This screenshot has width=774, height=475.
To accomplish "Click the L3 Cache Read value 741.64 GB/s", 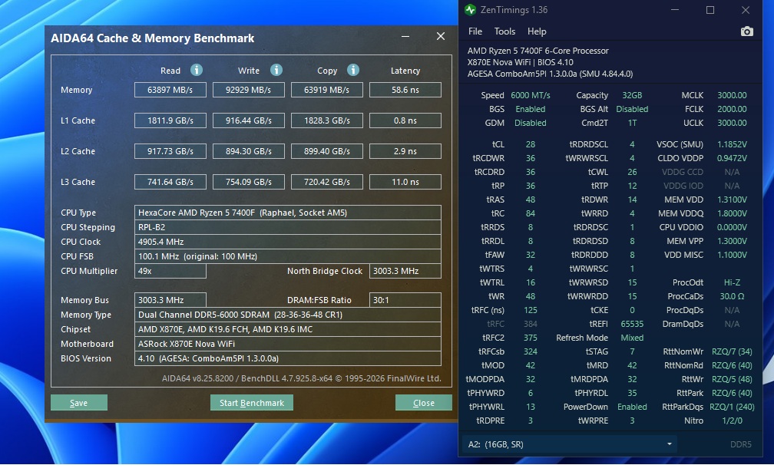I will click(x=170, y=182).
